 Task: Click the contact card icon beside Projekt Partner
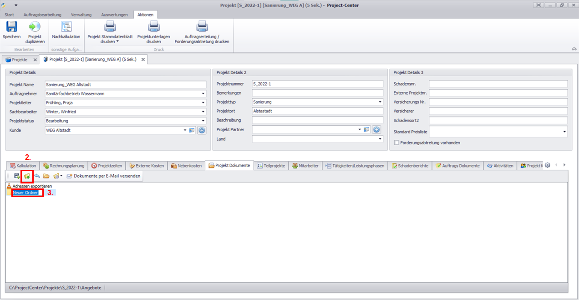pyautogui.click(x=367, y=130)
